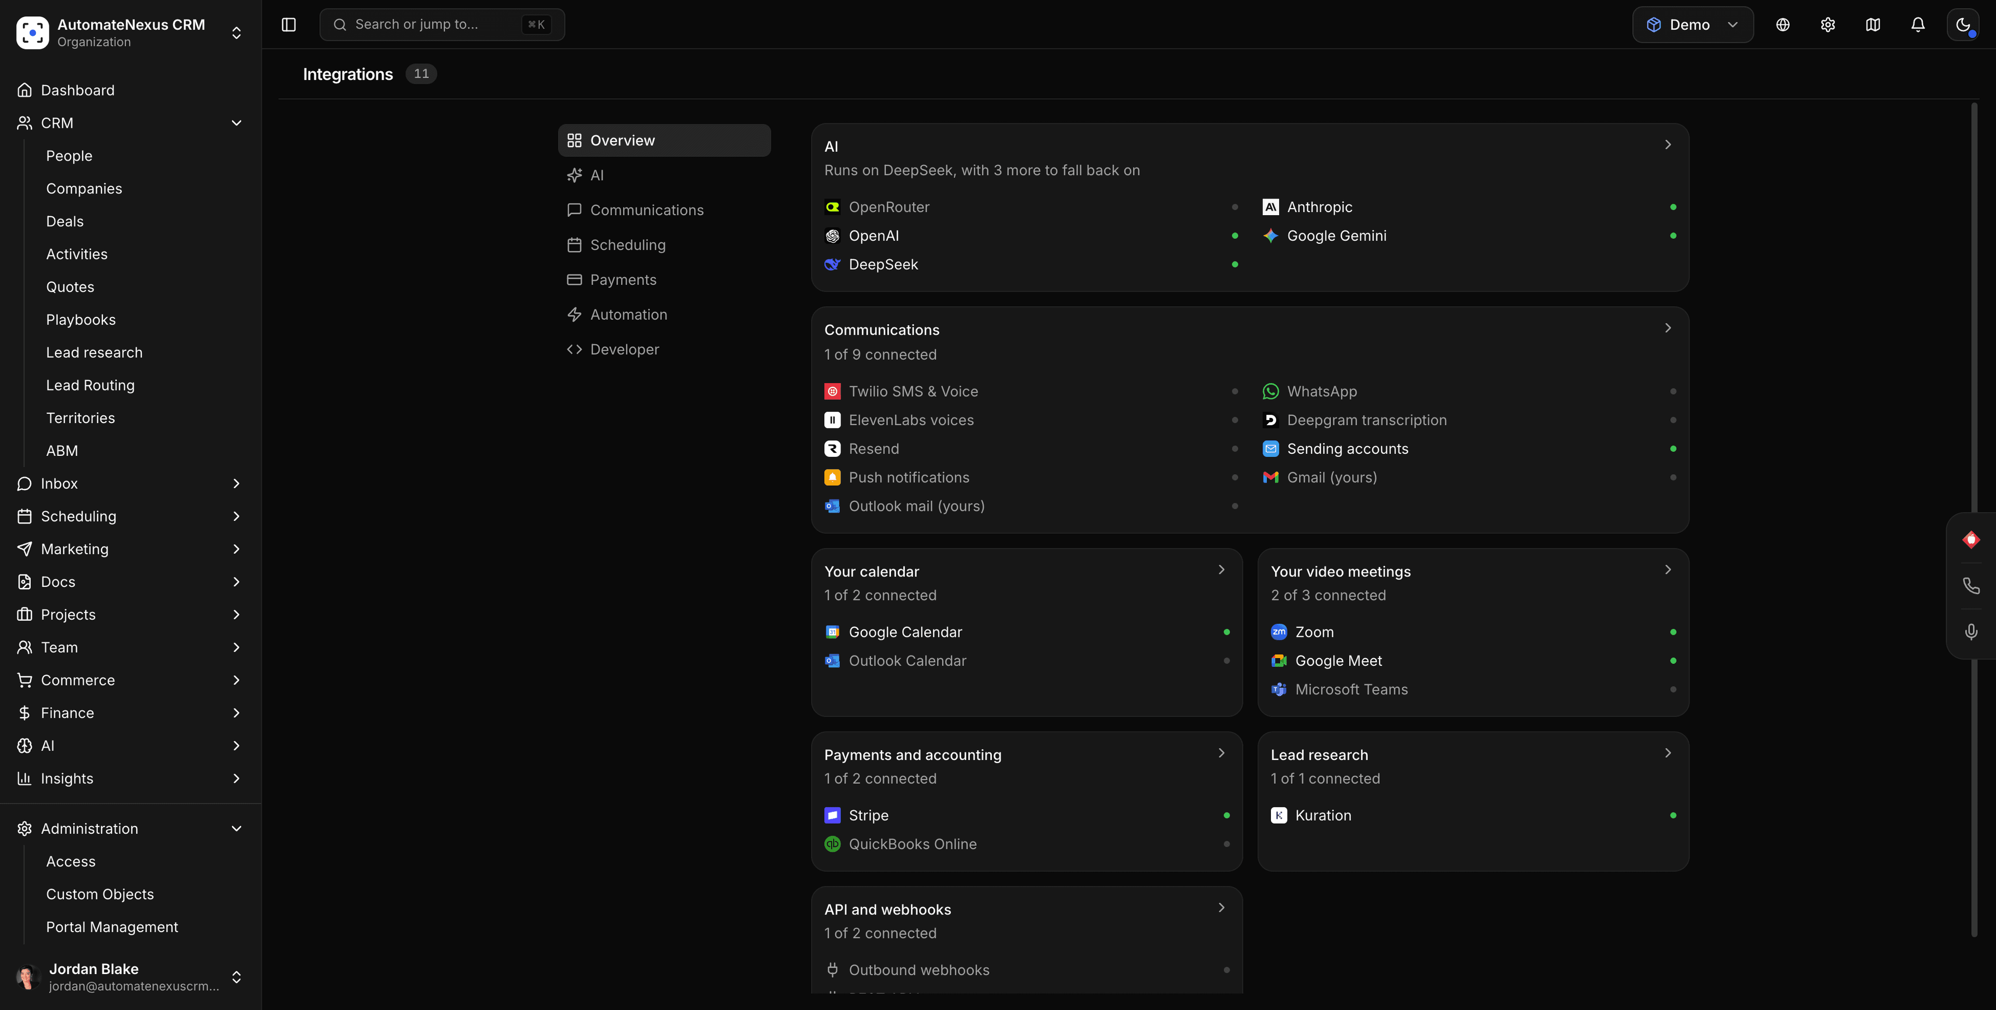Click the Zoom icon
This screenshot has width=1996, height=1010.
[x=1279, y=632]
